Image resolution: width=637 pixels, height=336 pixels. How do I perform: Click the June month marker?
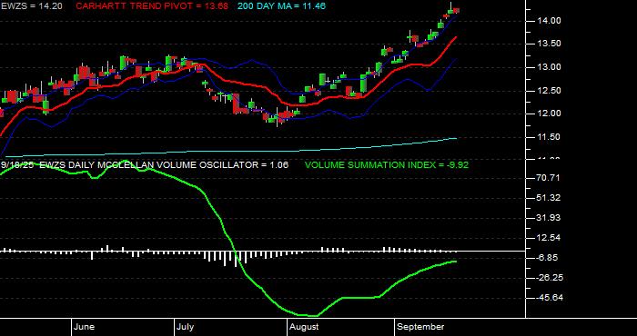point(85,327)
